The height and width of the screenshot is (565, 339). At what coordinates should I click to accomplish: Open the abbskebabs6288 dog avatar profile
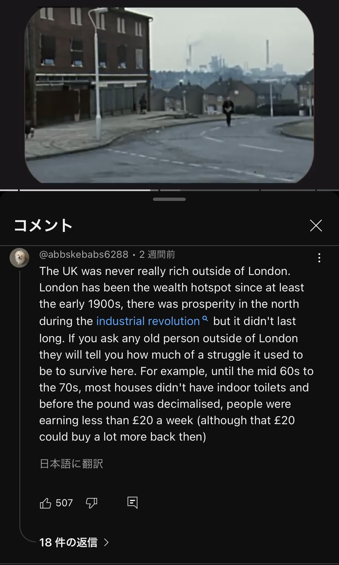click(x=19, y=258)
